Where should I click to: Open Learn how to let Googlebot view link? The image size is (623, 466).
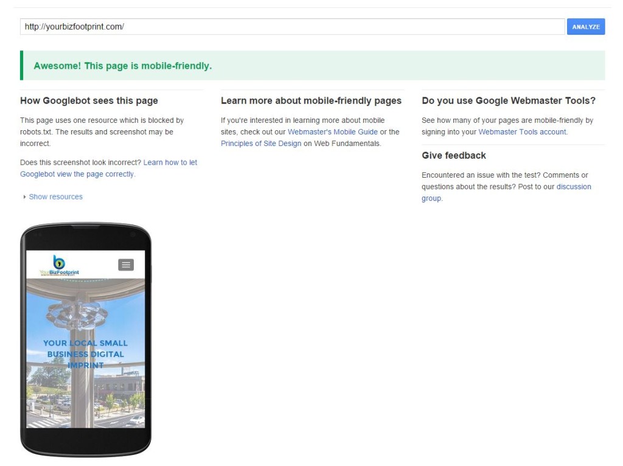tap(108, 168)
